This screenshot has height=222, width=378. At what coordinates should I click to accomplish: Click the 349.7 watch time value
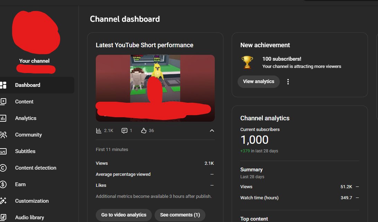click(x=346, y=198)
